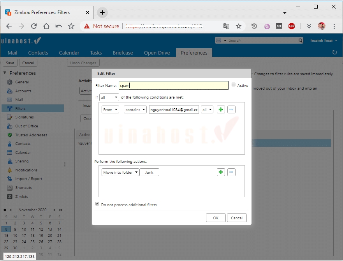Open a new browser tab
This screenshot has width=343, height=261.
click(x=102, y=12)
